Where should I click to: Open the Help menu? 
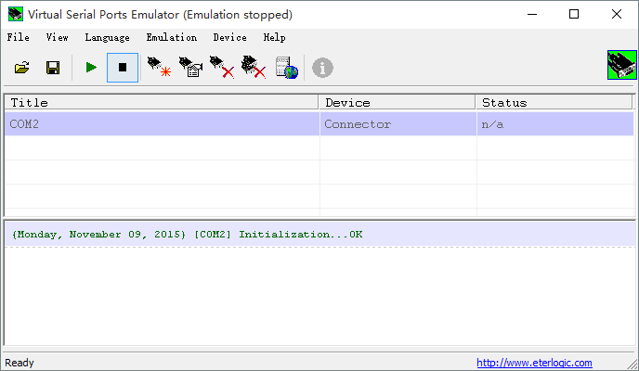click(274, 37)
